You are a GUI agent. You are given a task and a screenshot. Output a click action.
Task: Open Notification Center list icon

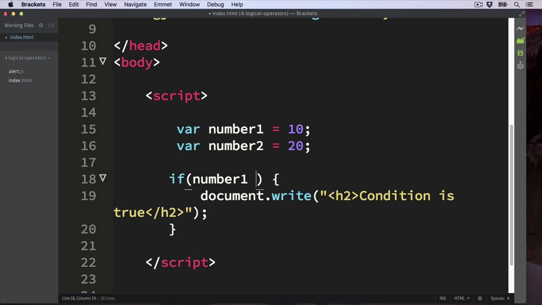point(530,4)
